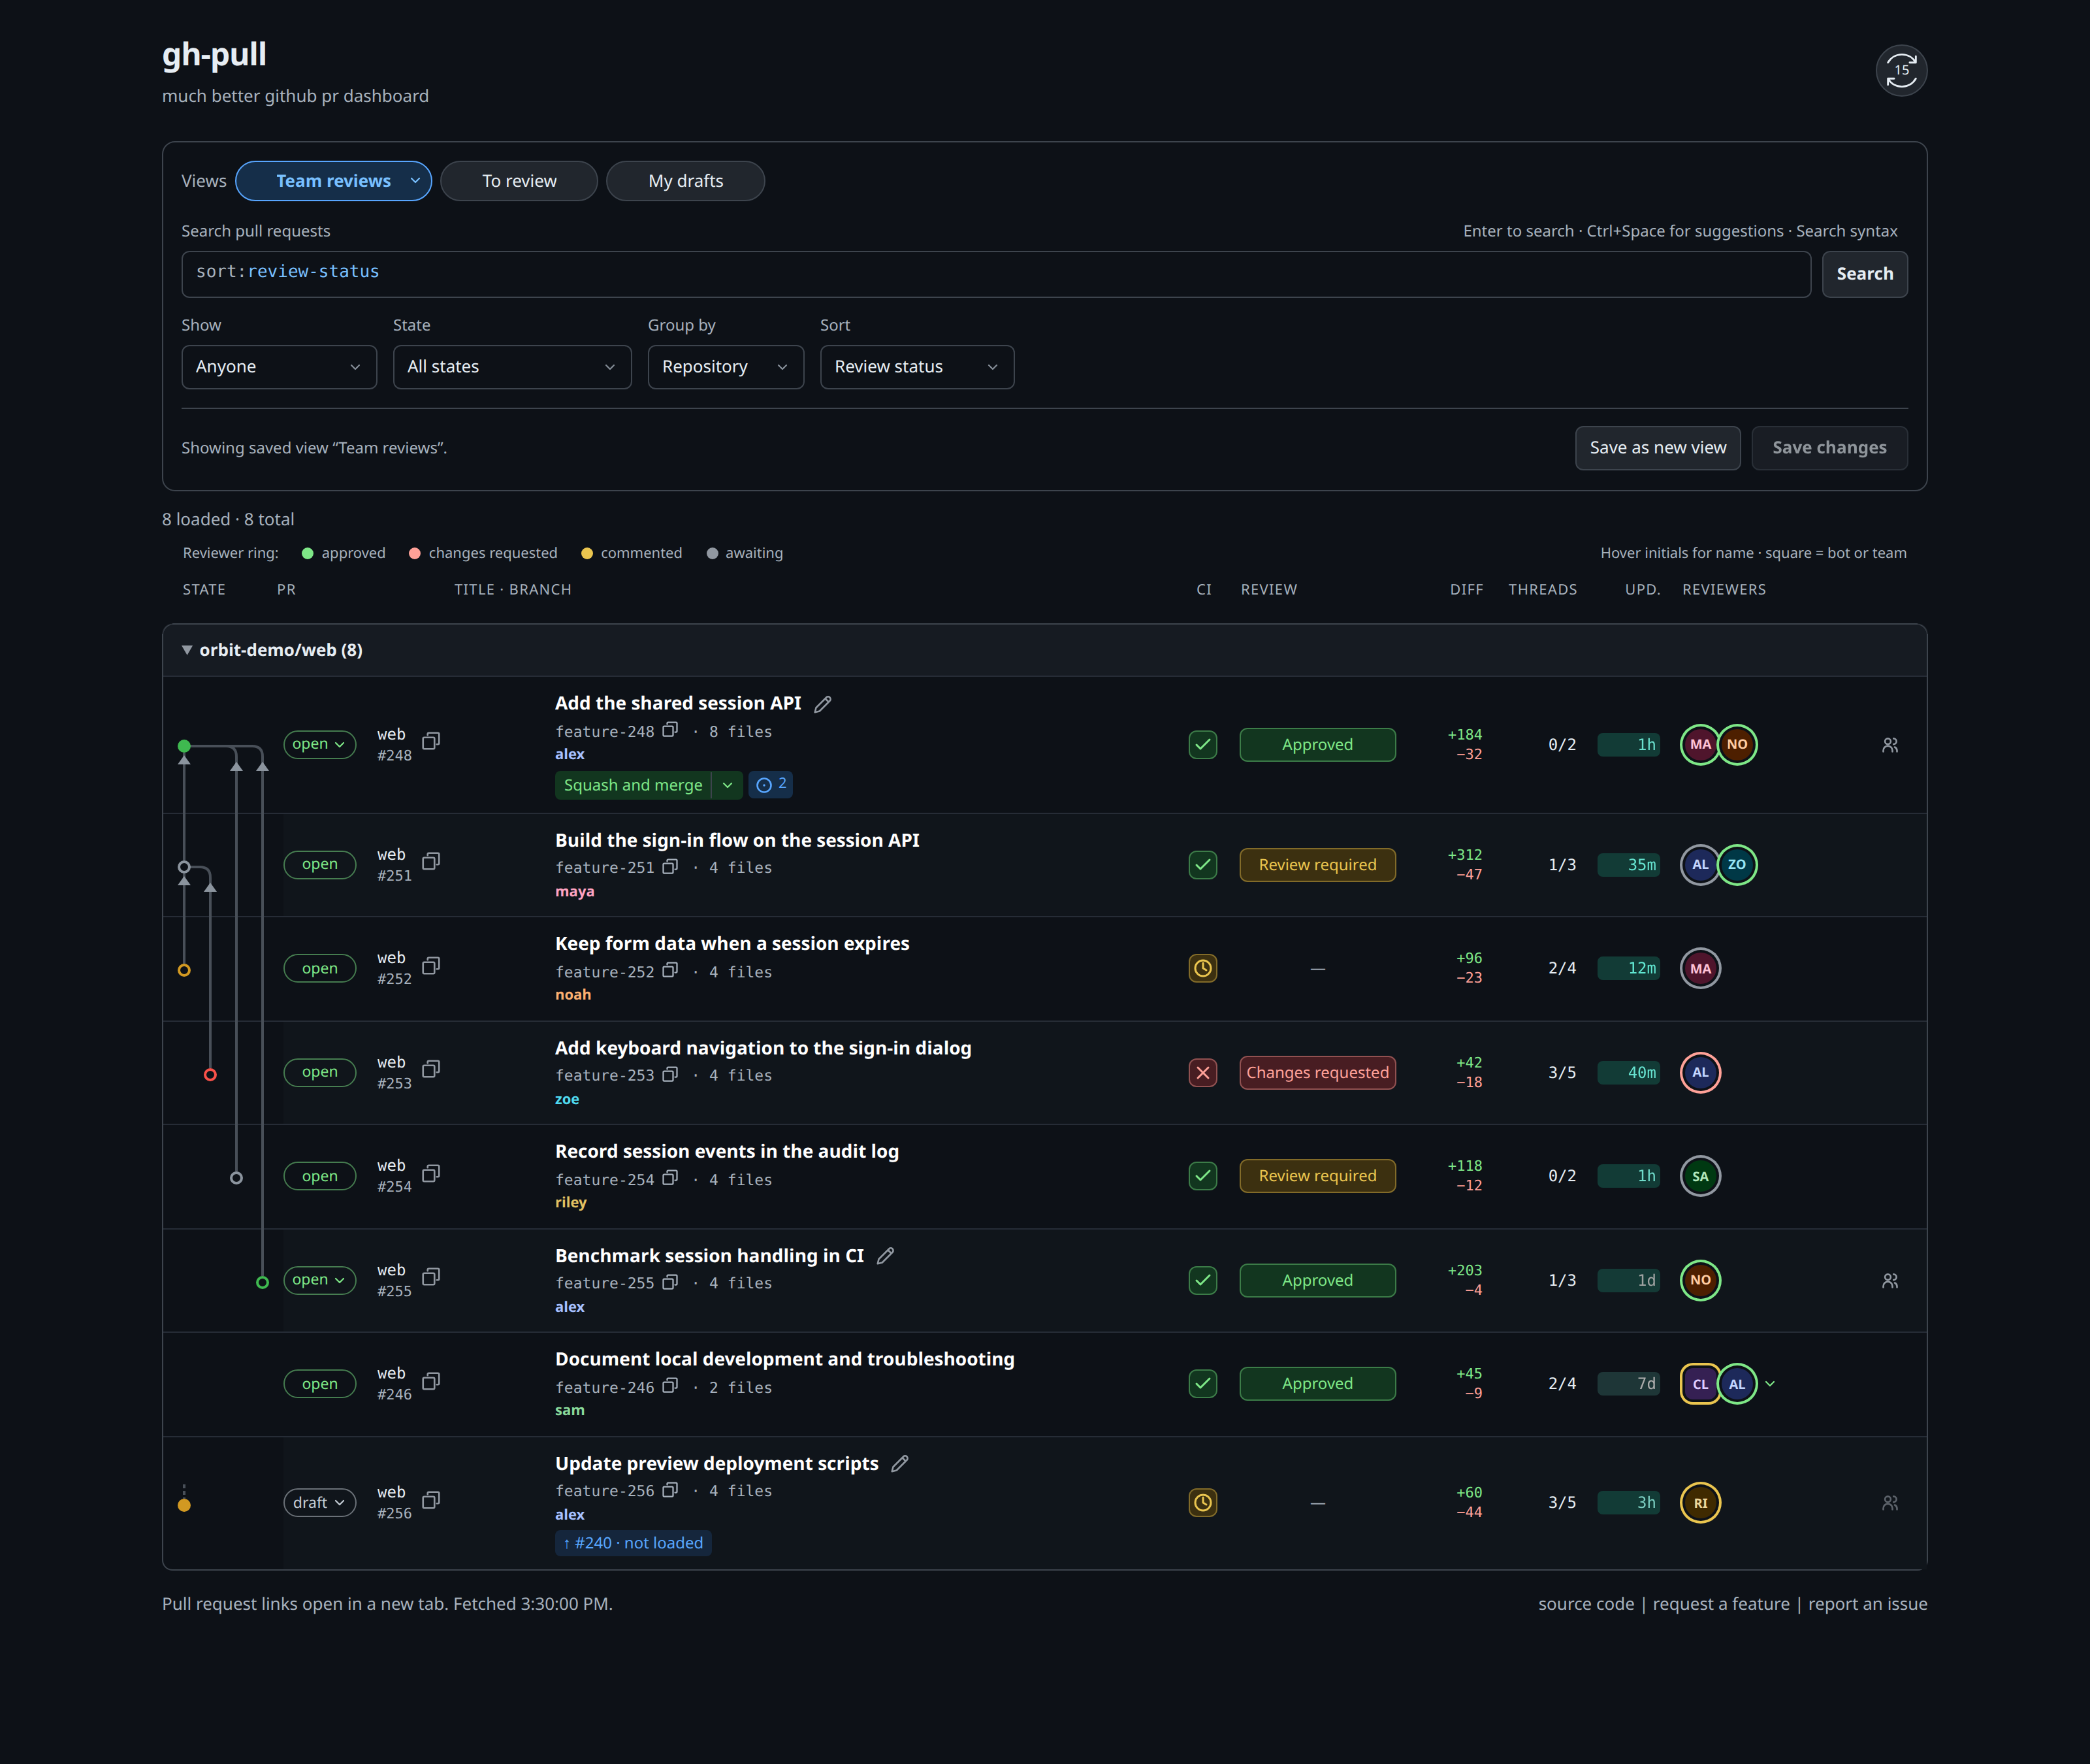Copy branch name for PR #248
2090x1764 pixels.
[669, 730]
